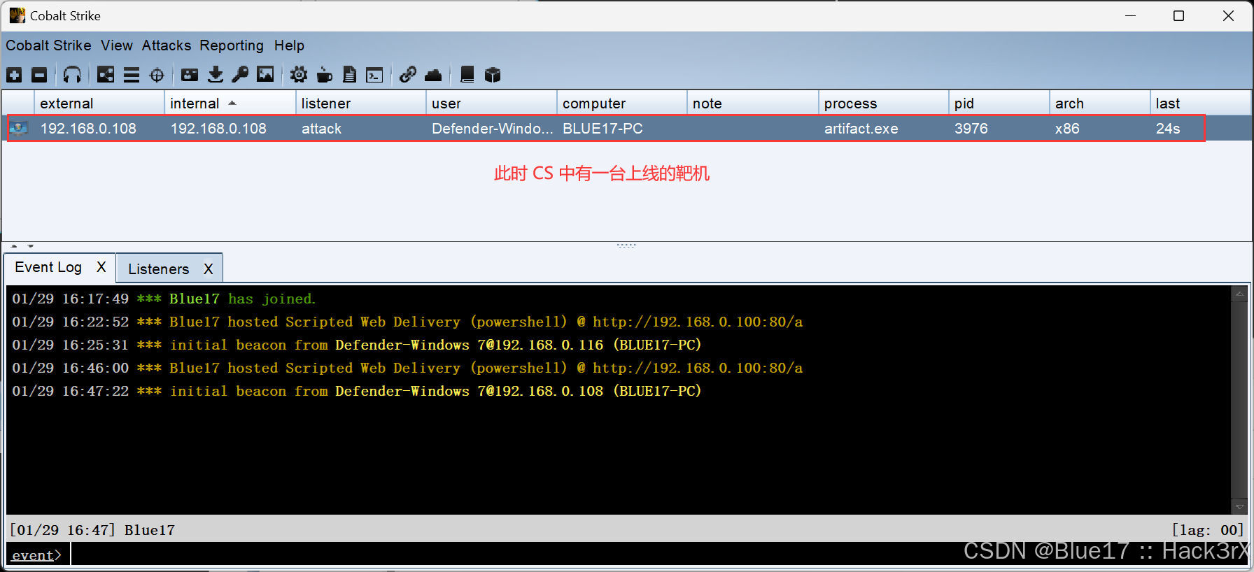1254x572 pixels.
Task: Sort sessions by external column
Action: point(99,103)
